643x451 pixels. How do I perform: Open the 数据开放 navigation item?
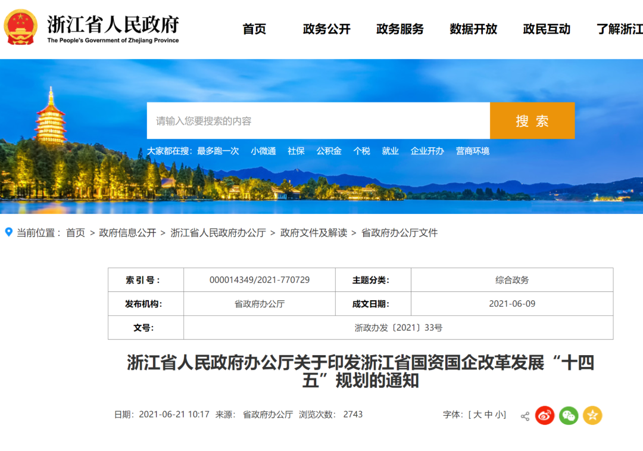point(473,29)
